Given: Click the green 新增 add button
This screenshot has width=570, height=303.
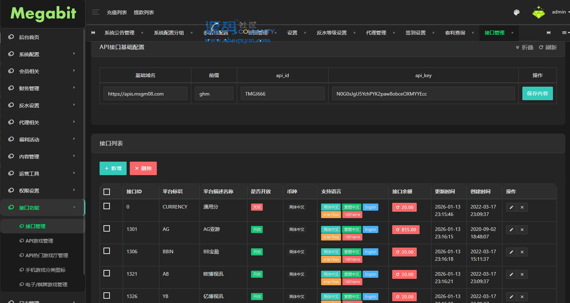Looking at the screenshot, I should 113,168.
